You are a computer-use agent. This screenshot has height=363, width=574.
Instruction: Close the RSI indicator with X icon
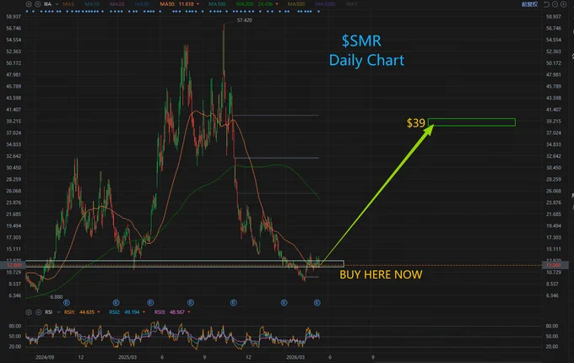(39, 312)
